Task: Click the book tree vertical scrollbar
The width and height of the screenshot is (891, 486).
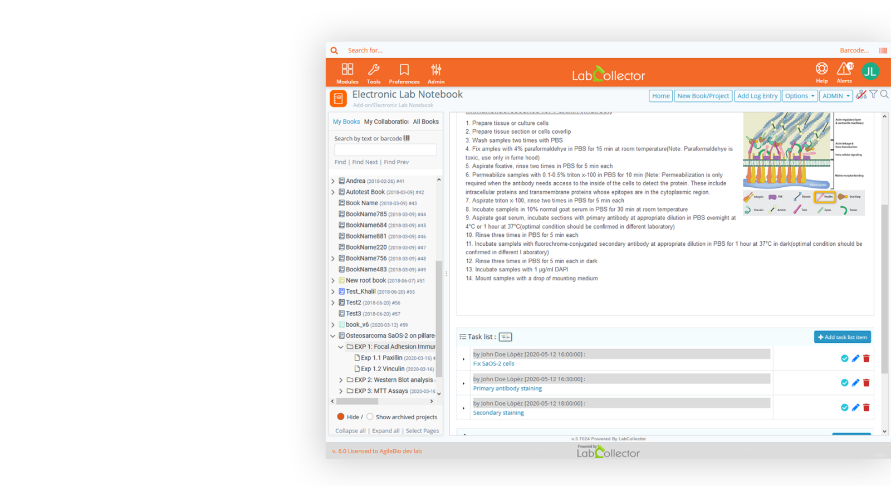Action: (439, 318)
